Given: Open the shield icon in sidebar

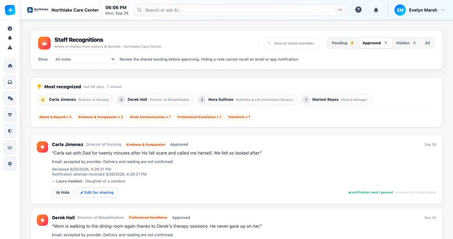Looking at the screenshot, I should point(10,131).
